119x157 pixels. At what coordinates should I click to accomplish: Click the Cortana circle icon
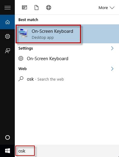click(8, 137)
